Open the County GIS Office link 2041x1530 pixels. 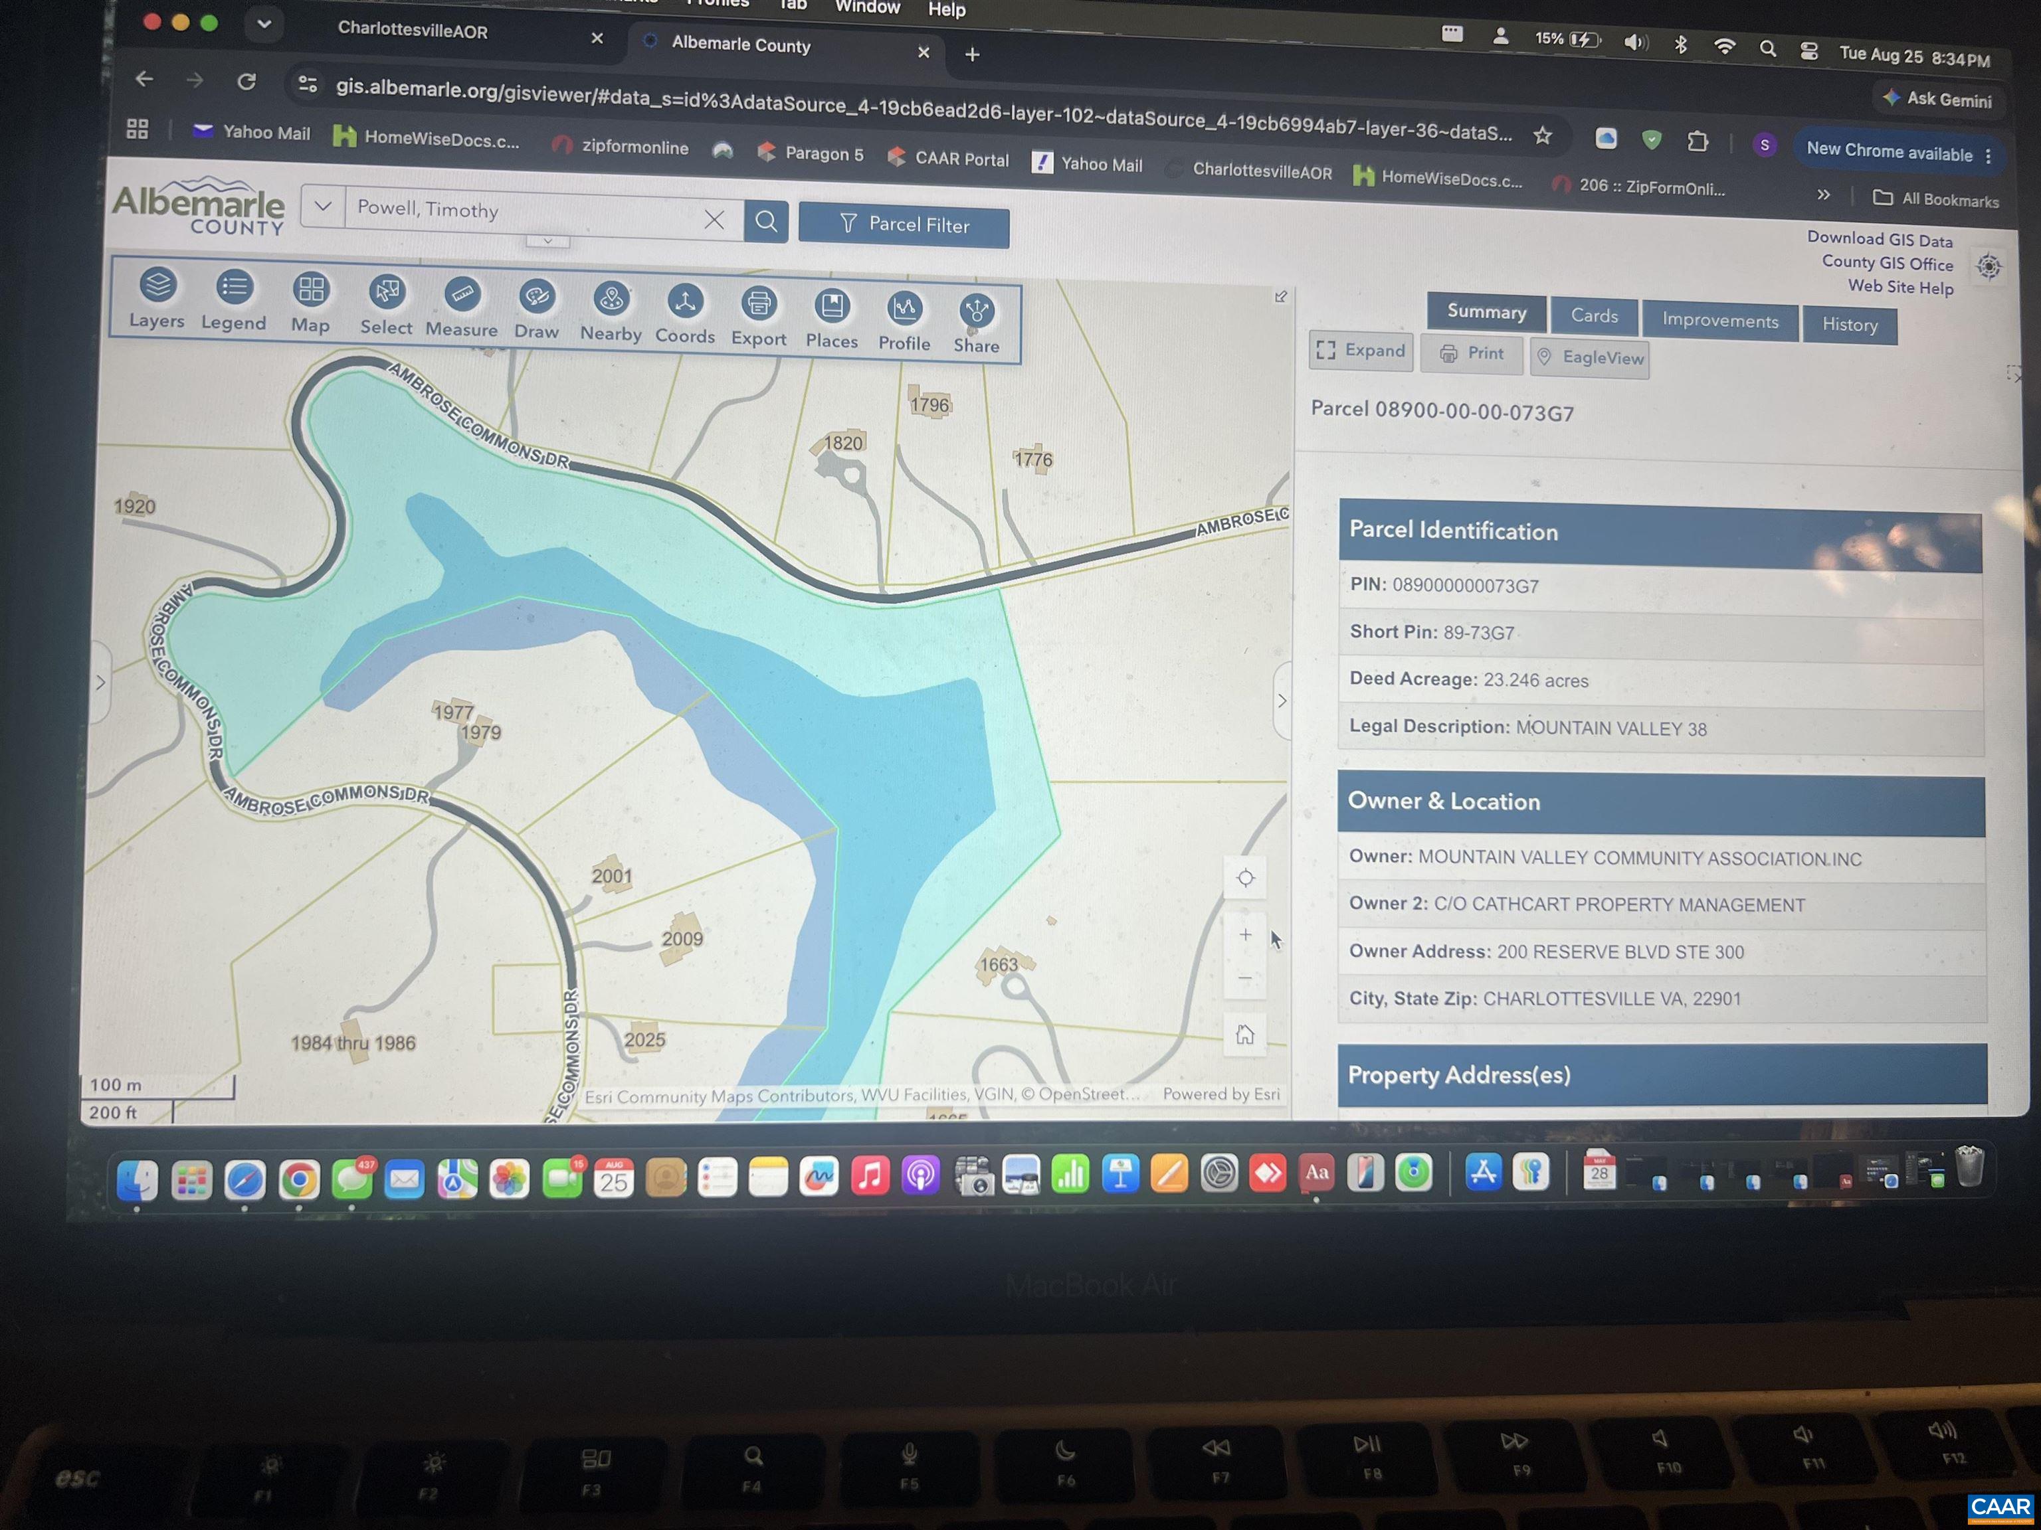click(x=1887, y=263)
